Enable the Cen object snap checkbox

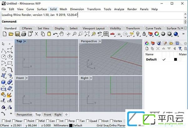click(x=48, y=121)
